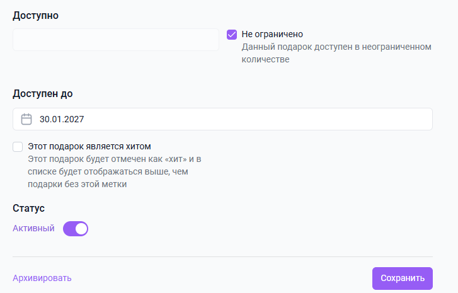Click the «Активный» status label
This screenshot has width=458, height=293.
33,229
